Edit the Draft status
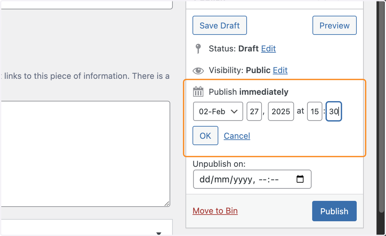386x236 pixels. pos(269,49)
